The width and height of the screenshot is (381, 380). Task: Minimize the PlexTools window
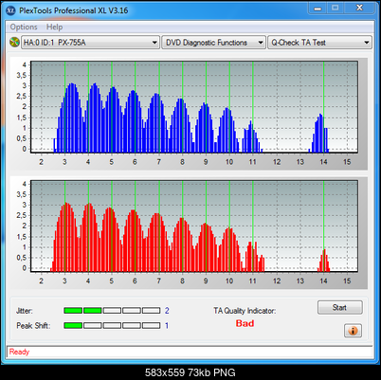pyautogui.click(x=317, y=9)
